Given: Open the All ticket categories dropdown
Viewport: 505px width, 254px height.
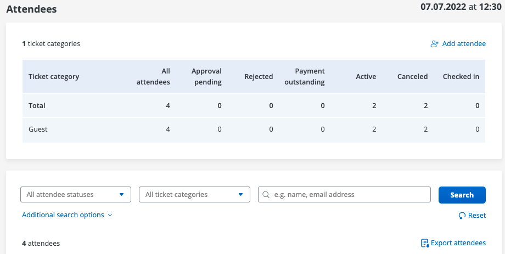Looking at the screenshot, I should point(194,195).
